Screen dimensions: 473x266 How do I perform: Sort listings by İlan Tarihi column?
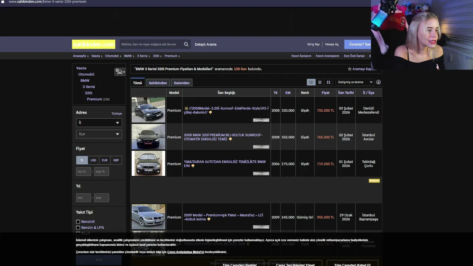[346, 93]
